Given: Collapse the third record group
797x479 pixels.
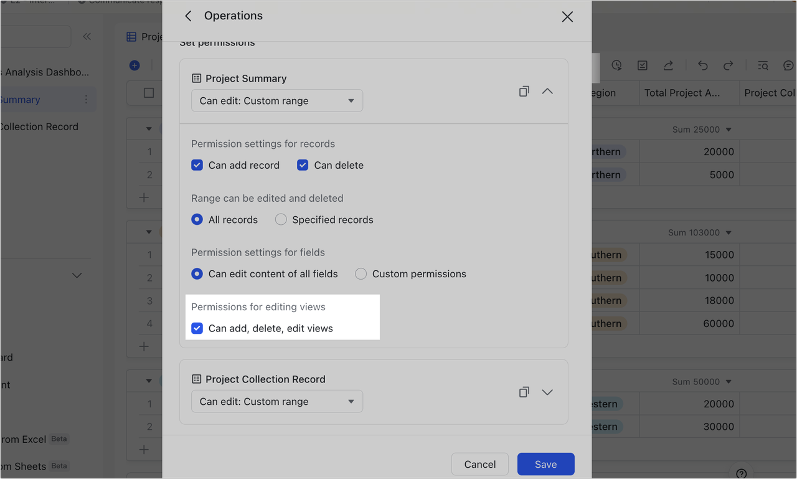Looking at the screenshot, I should pos(149,381).
